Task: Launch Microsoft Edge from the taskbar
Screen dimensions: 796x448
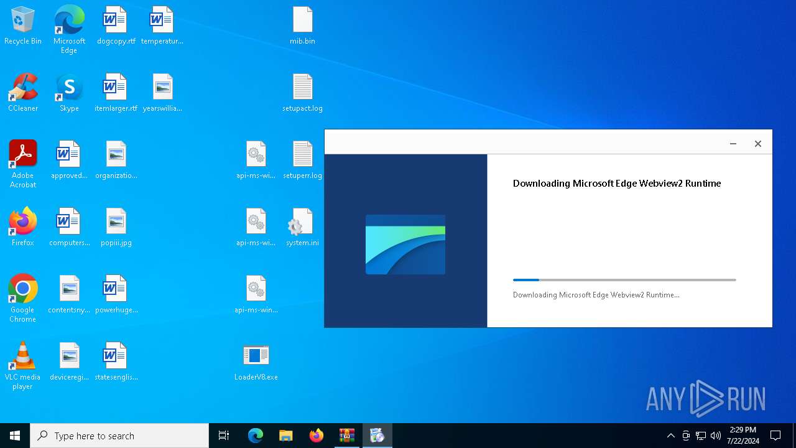Action: point(256,436)
